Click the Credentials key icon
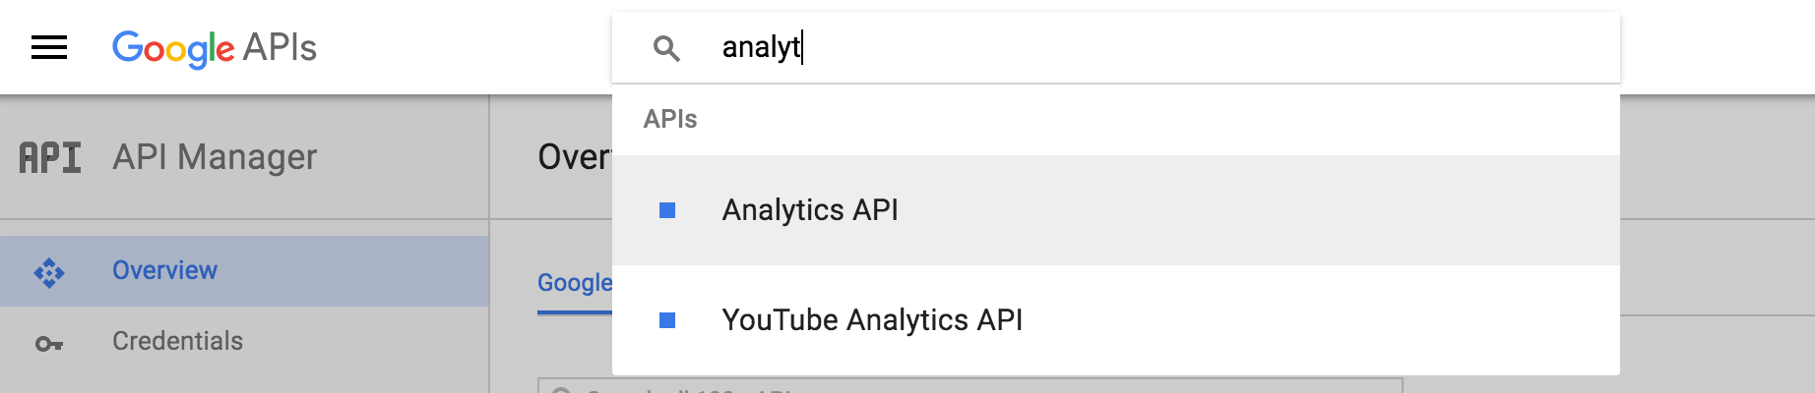Screen dimensions: 1815x393 tap(49, 343)
